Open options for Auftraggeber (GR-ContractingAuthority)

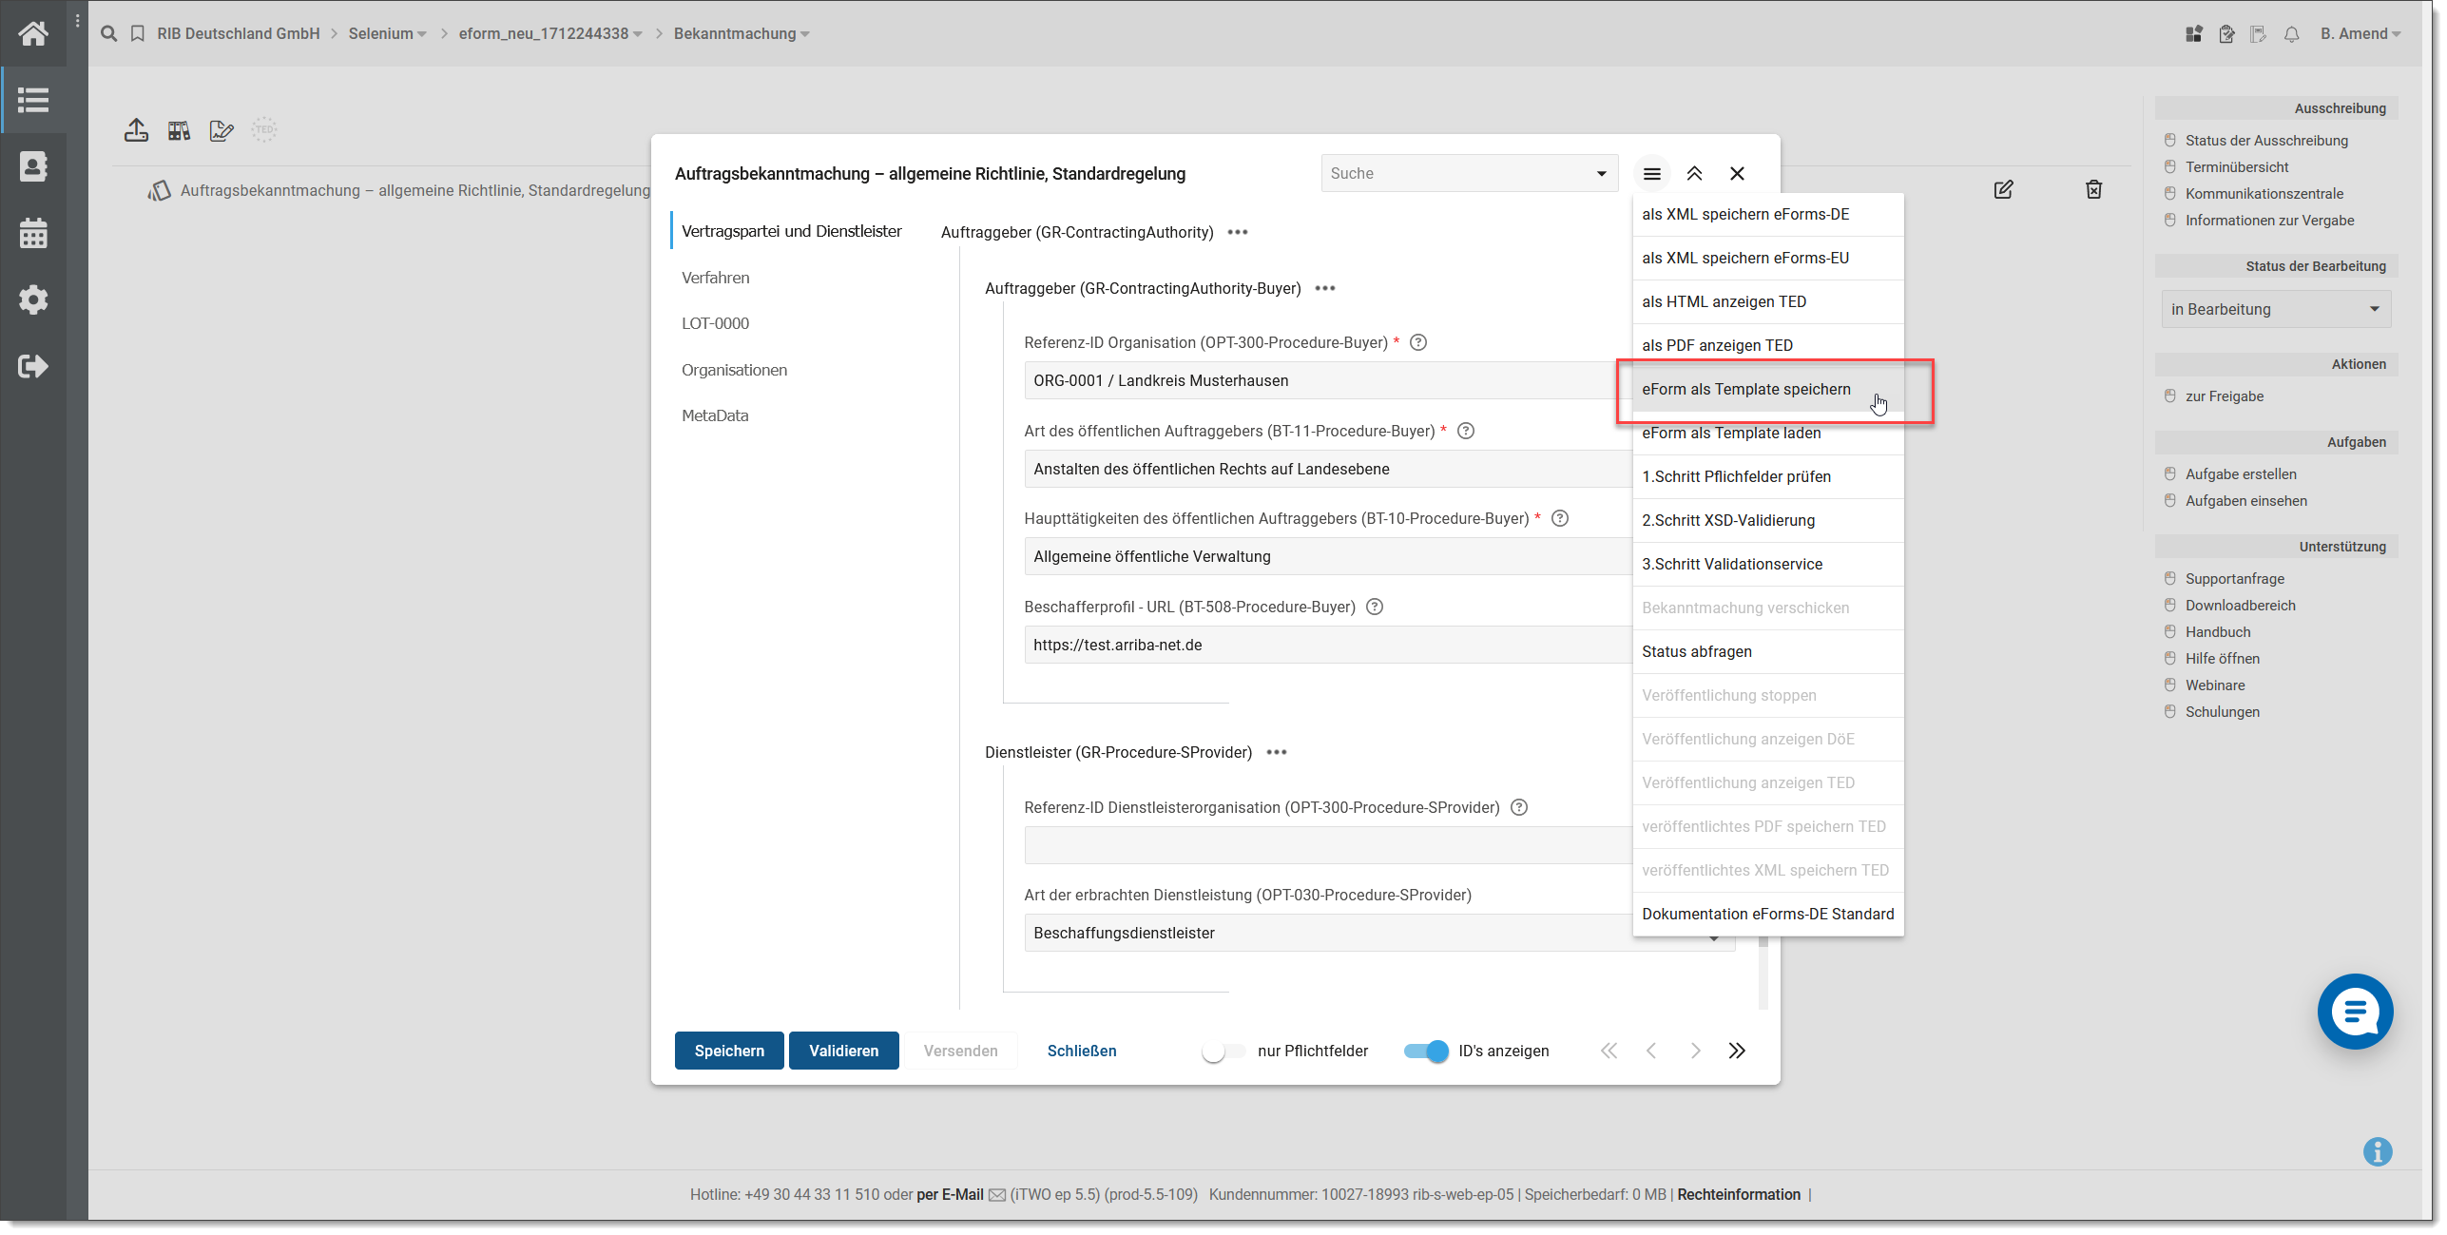[1238, 232]
